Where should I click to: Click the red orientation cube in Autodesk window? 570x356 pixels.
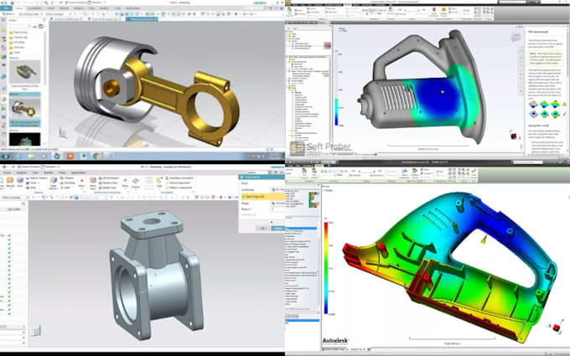pyautogui.click(x=557, y=328)
